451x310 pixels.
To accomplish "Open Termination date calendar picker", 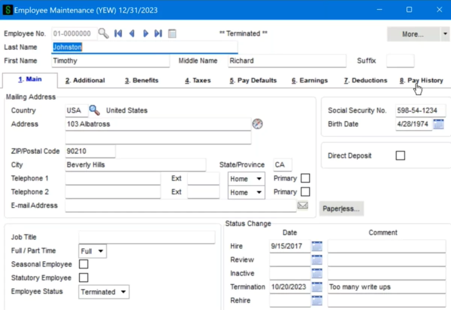I will (317, 287).
